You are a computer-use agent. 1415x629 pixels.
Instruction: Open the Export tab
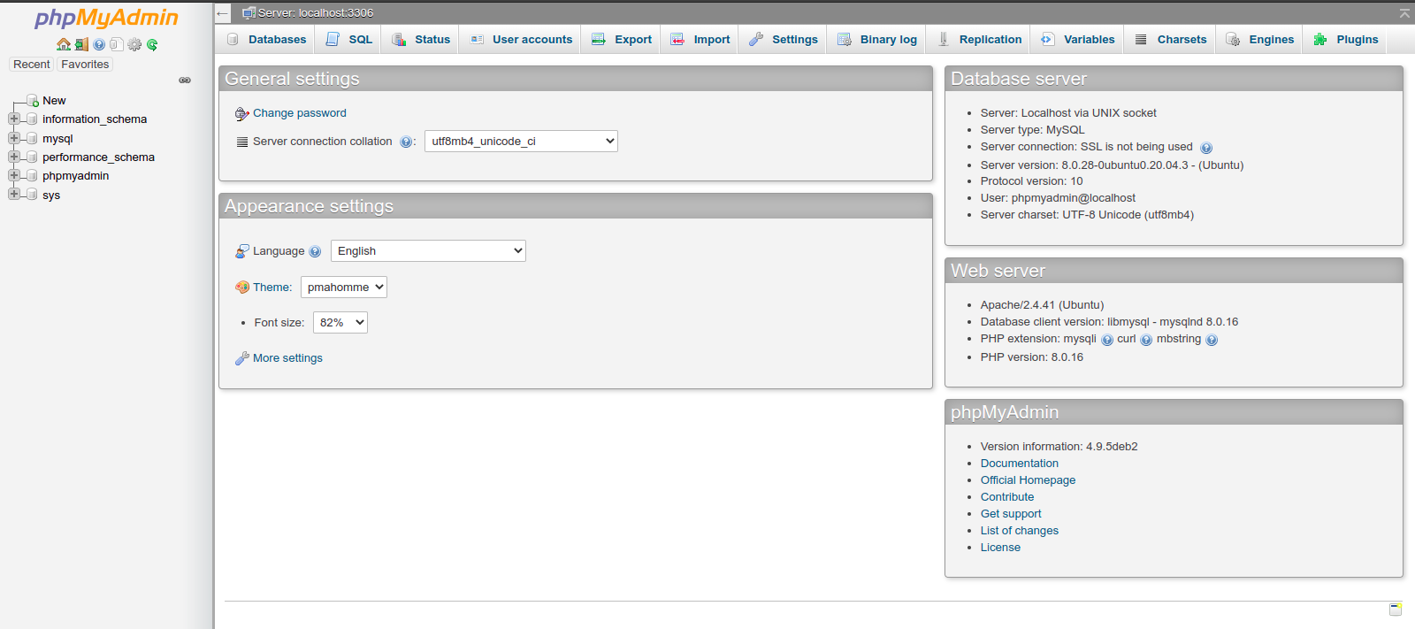click(x=621, y=40)
